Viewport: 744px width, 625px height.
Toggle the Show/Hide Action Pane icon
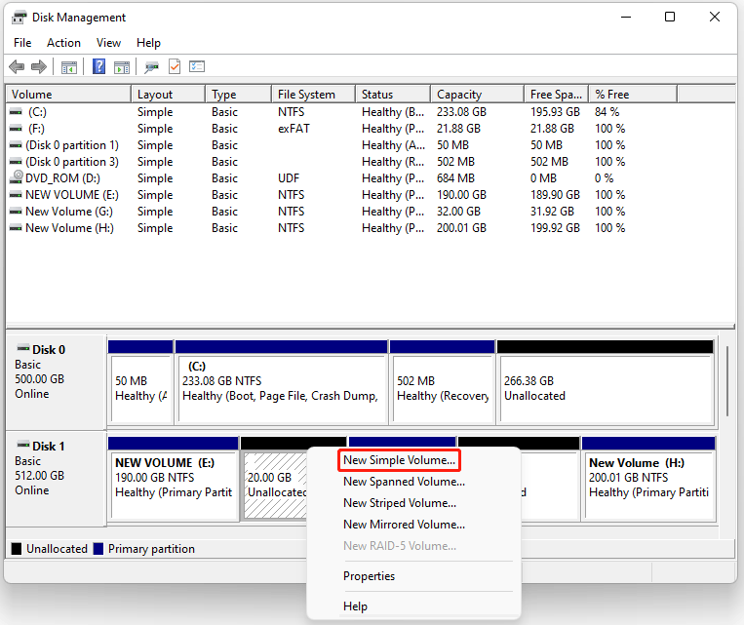[122, 67]
